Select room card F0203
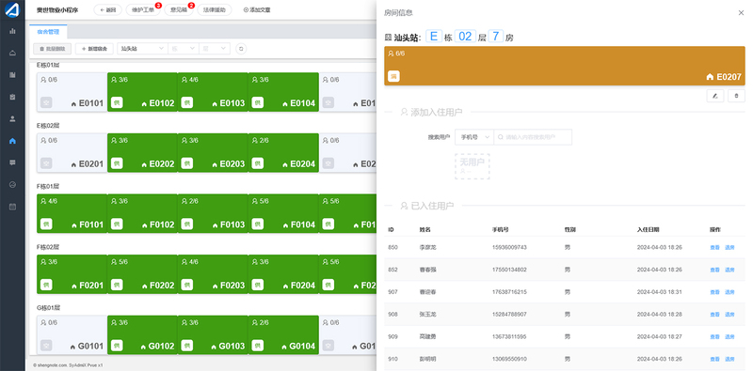The image size is (753, 371). click(214, 274)
